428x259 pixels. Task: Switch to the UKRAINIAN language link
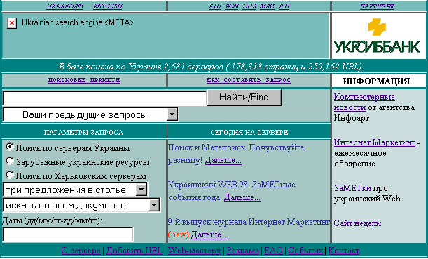[x=65, y=6]
